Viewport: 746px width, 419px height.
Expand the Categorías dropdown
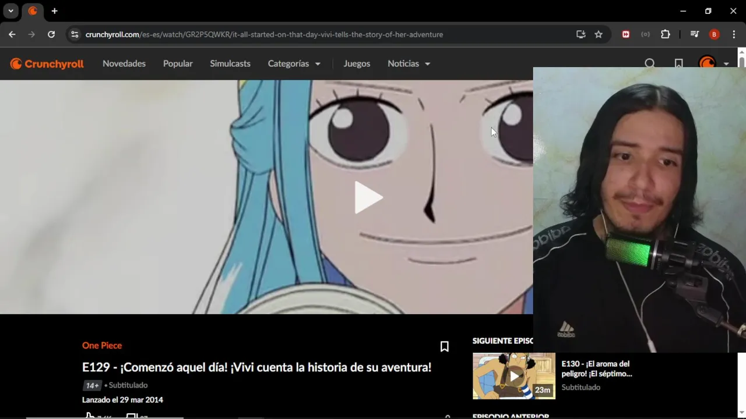pos(294,63)
